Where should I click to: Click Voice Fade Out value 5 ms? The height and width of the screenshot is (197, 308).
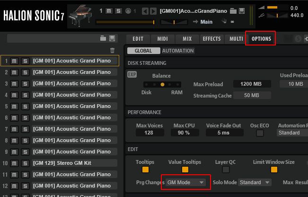224,133
